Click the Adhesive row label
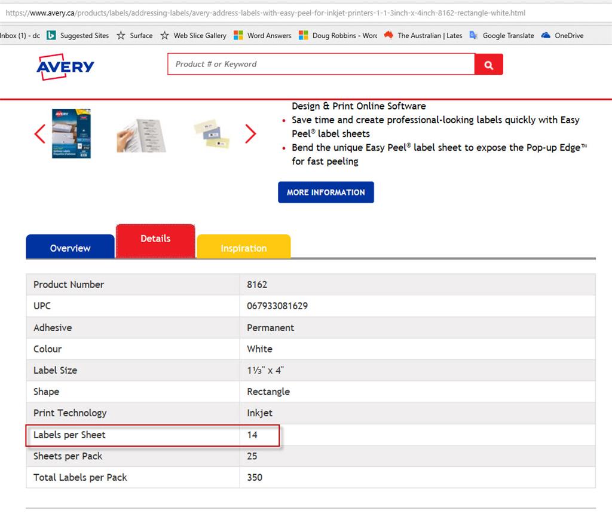Image resolution: width=612 pixels, height=513 pixels. (53, 328)
